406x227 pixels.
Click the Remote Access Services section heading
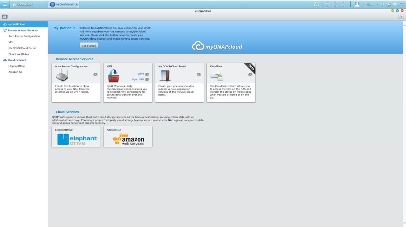[75, 59]
